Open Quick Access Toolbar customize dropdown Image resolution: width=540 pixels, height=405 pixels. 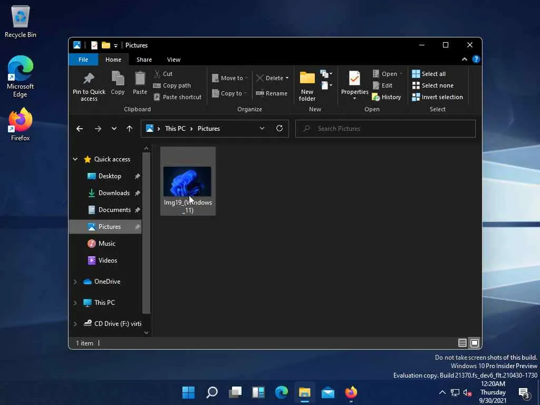(115, 45)
